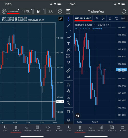Image resolution: width=128 pixels, height=138 pixels.
Task: Open chart settings gear icon
Action: tap(60, 11)
